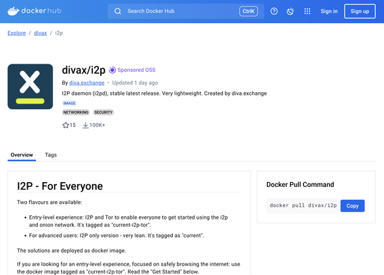Click the star icon next to 15
This screenshot has width=384, height=275.
point(66,125)
